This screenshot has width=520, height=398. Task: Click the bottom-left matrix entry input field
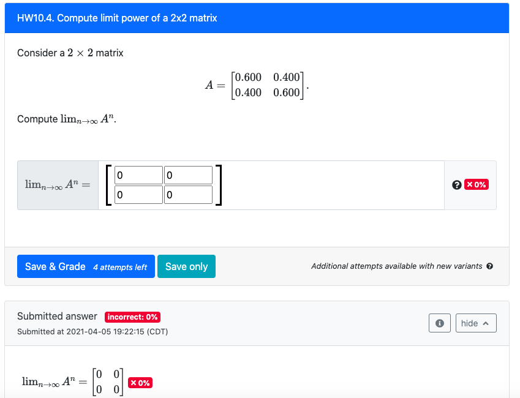[139, 195]
